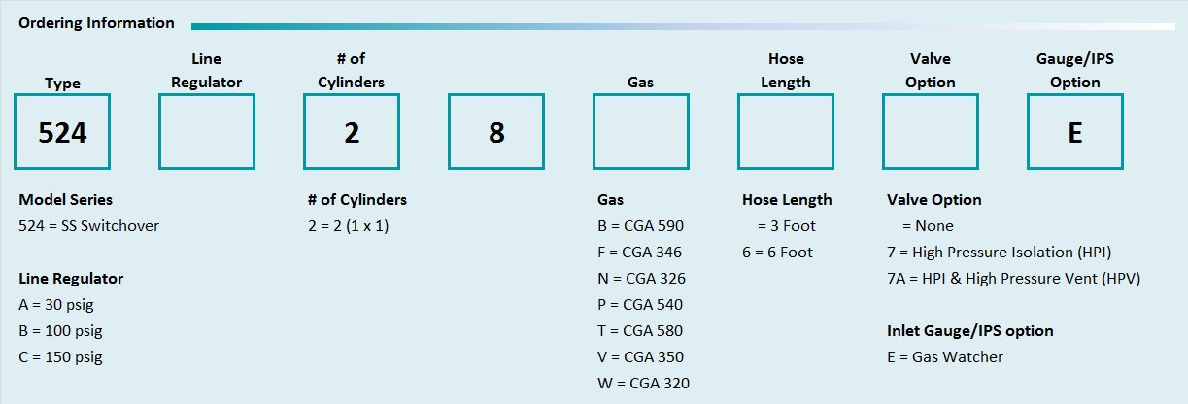
Task: Click the "524 = SS Switchover" model text
Action: tap(88, 226)
